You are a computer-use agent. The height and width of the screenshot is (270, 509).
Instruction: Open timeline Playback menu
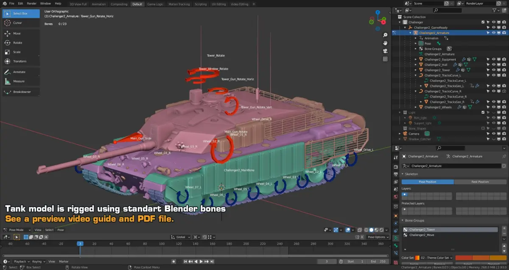[x=21, y=262]
